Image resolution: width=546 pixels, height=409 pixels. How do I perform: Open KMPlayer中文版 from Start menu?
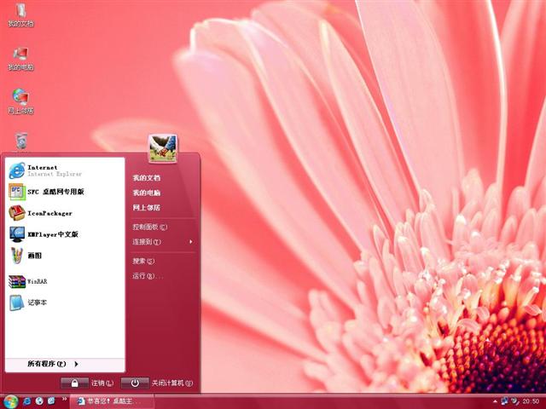(x=65, y=234)
